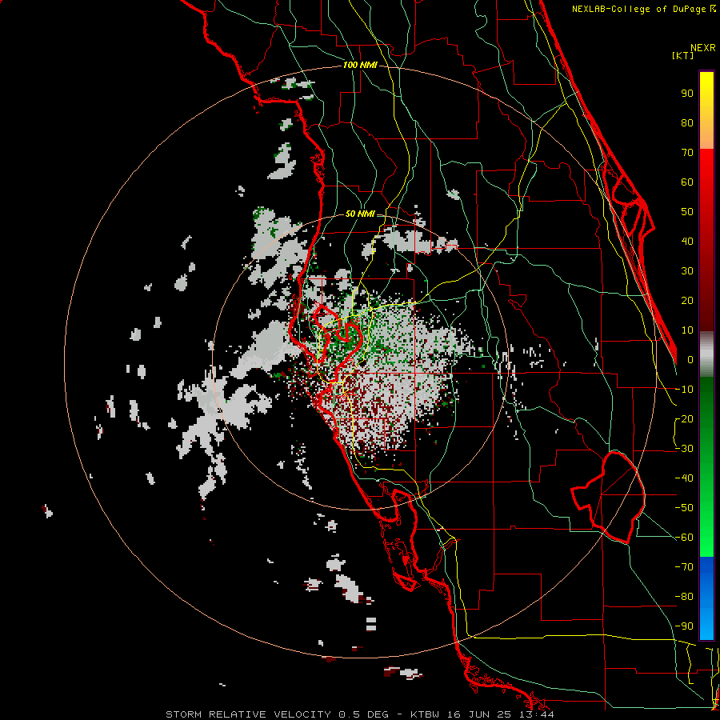Click the positive 10 knot scale label
The image size is (720, 720).
pyautogui.click(x=687, y=330)
